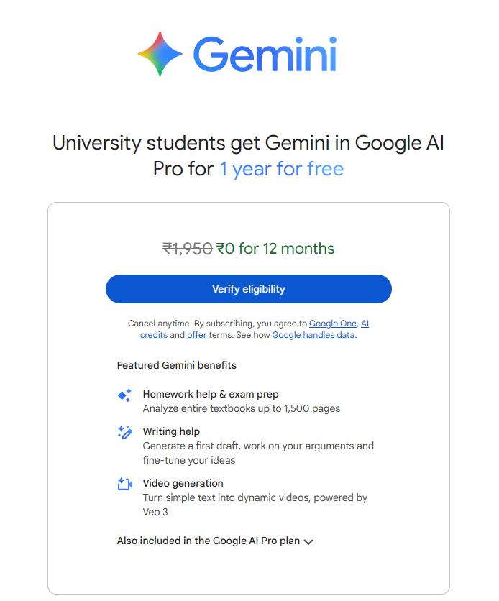Click the colorful Gemini sparkle logo
This screenshot has width=499, height=601.
[160, 55]
